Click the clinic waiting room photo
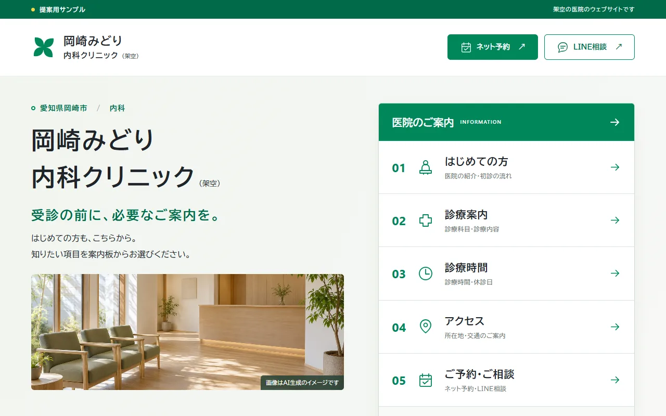 click(x=187, y=332)
